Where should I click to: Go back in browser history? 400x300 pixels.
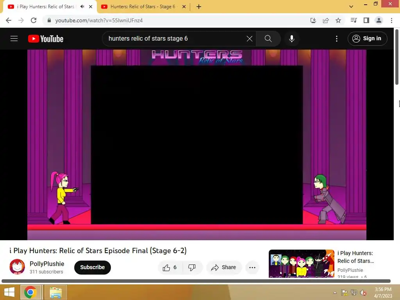click(x=9, y=20)
